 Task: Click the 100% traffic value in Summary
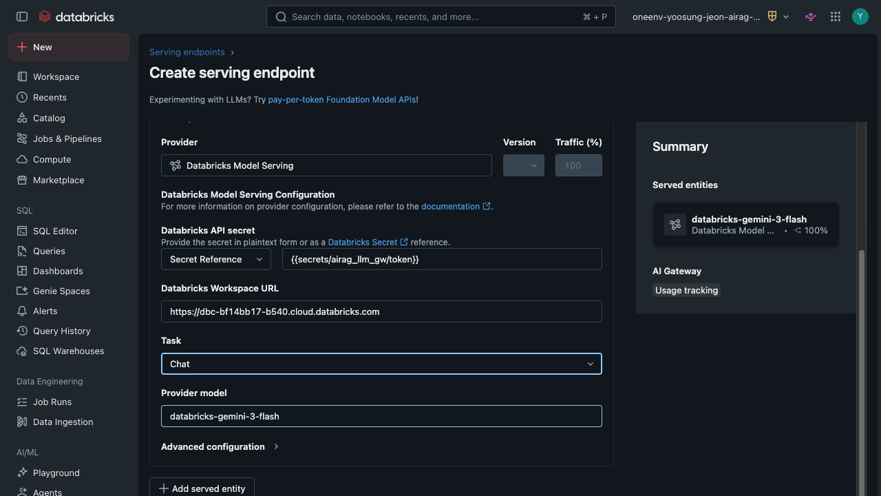click(816, 231)
